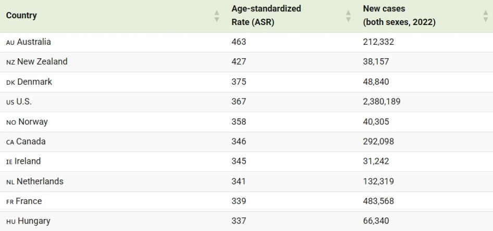Click the Country column sort arrows
The image size is (493, 231).
tap(217, 16)
